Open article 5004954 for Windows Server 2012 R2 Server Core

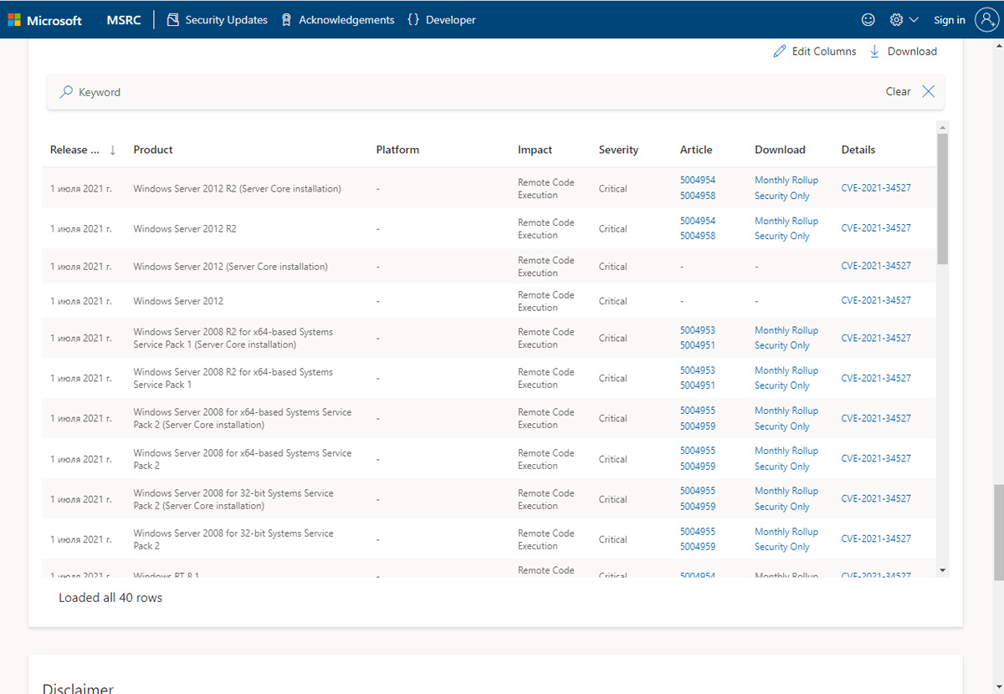pos(698,180)
